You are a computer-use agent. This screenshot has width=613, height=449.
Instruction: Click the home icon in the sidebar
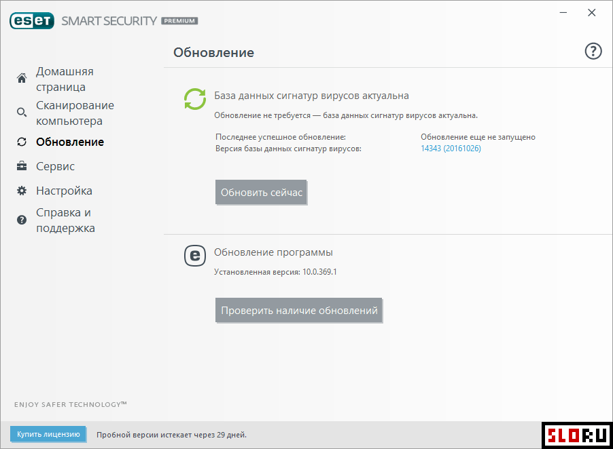pyautogui.click(x=22, y=79)
